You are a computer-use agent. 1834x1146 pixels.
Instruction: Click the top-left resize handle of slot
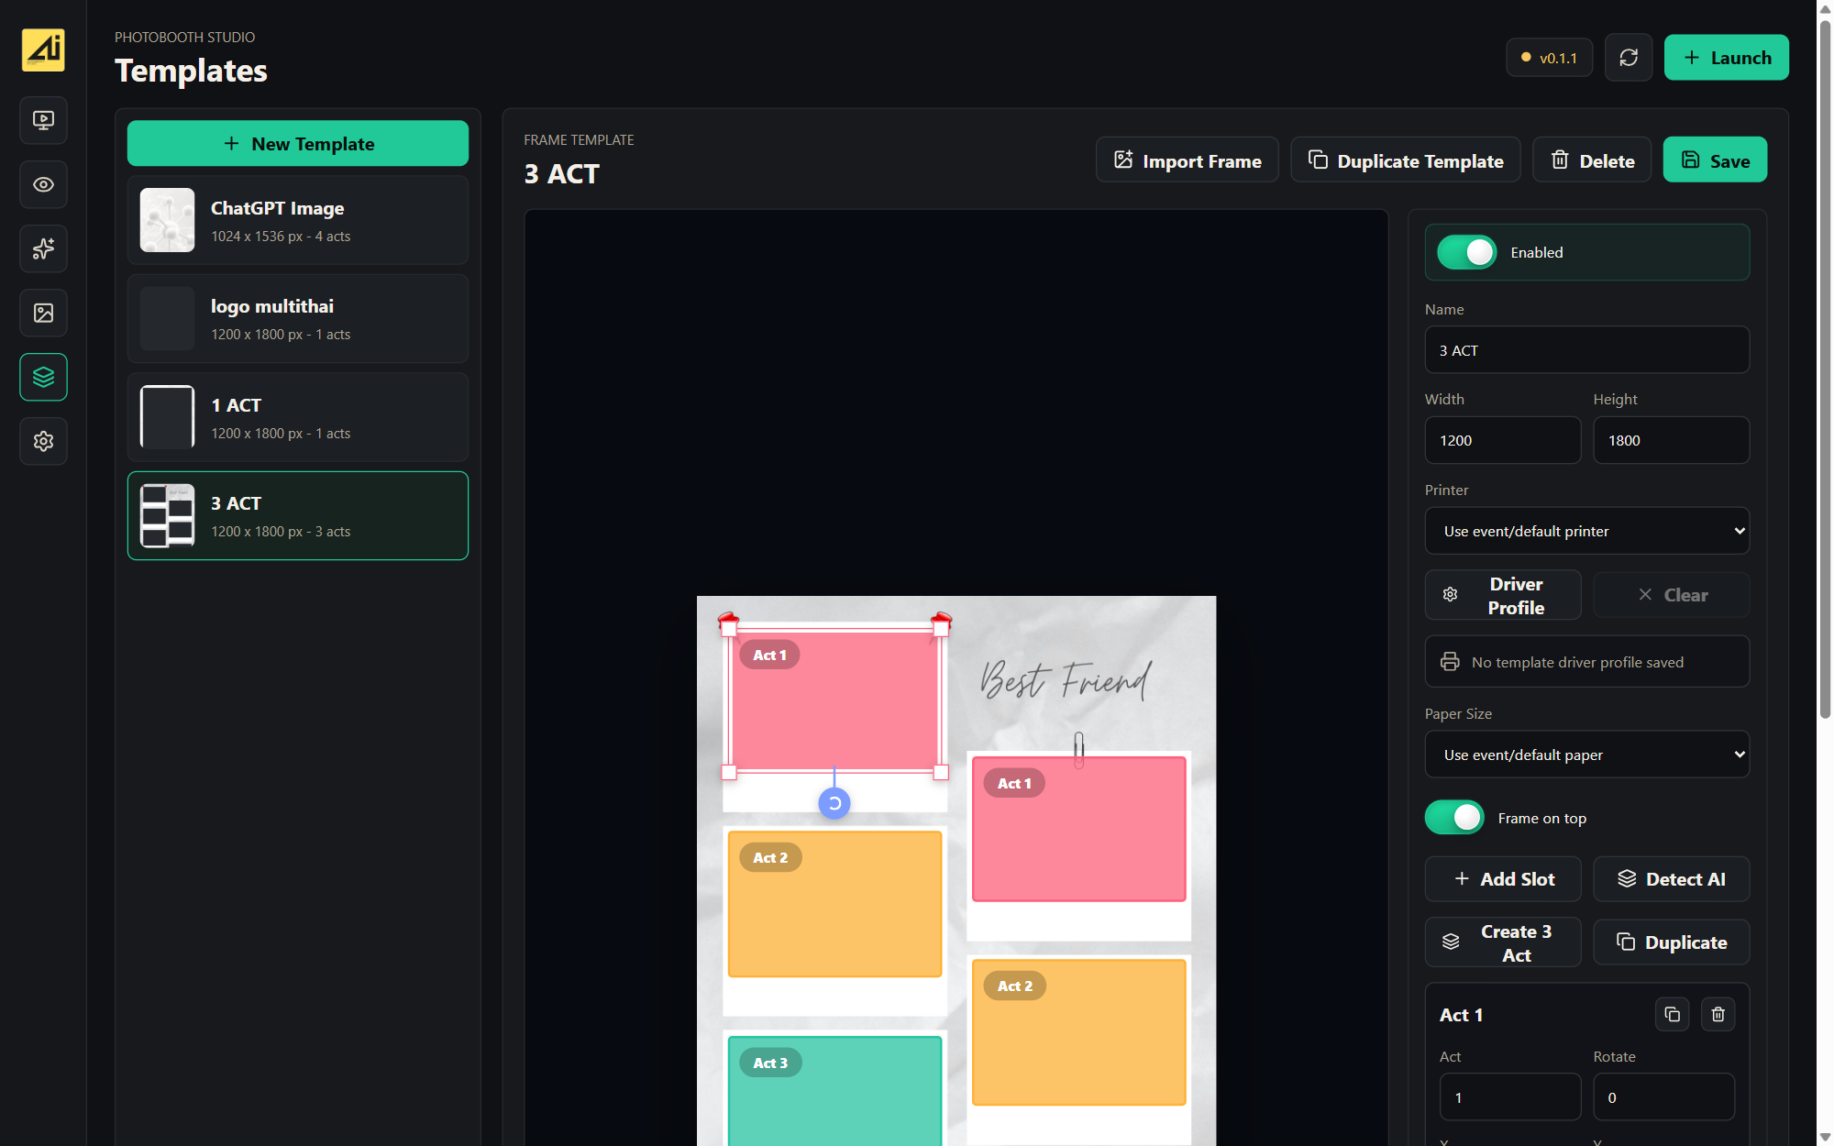(729, 629)
